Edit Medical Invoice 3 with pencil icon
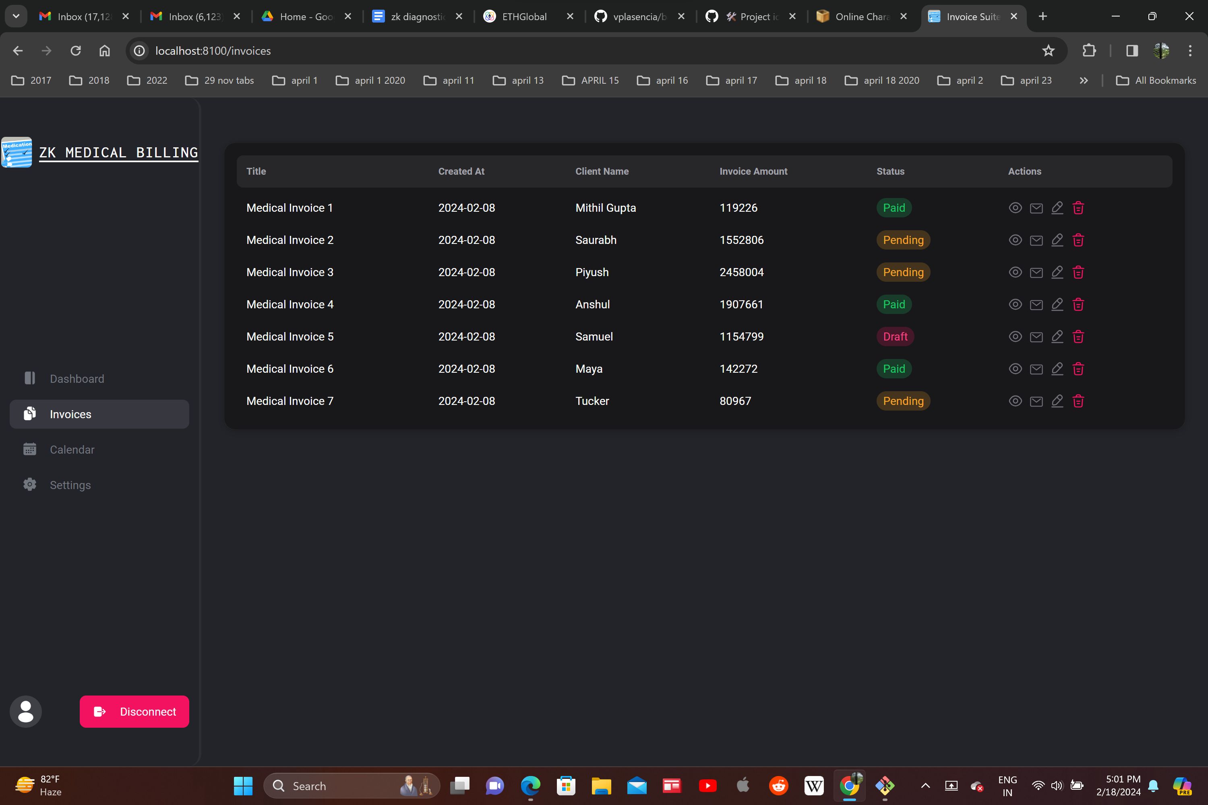The height and width of the screenshot is (805, 1208). [1057, 272]
